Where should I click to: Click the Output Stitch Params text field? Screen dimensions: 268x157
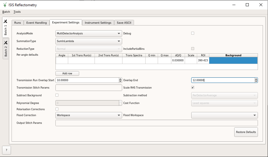point(157,123)
